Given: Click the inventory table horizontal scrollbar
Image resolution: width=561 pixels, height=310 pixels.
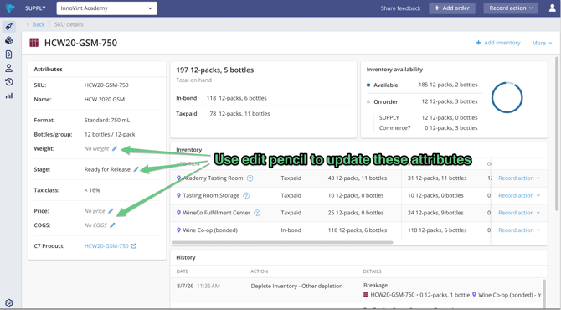Looking at the screenshot, I should click(x=282, y=242).
